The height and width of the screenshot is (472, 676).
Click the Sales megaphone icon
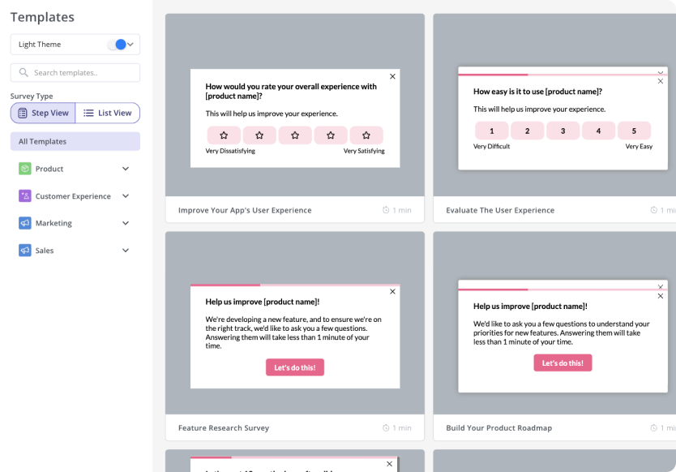tap(24, 251)
